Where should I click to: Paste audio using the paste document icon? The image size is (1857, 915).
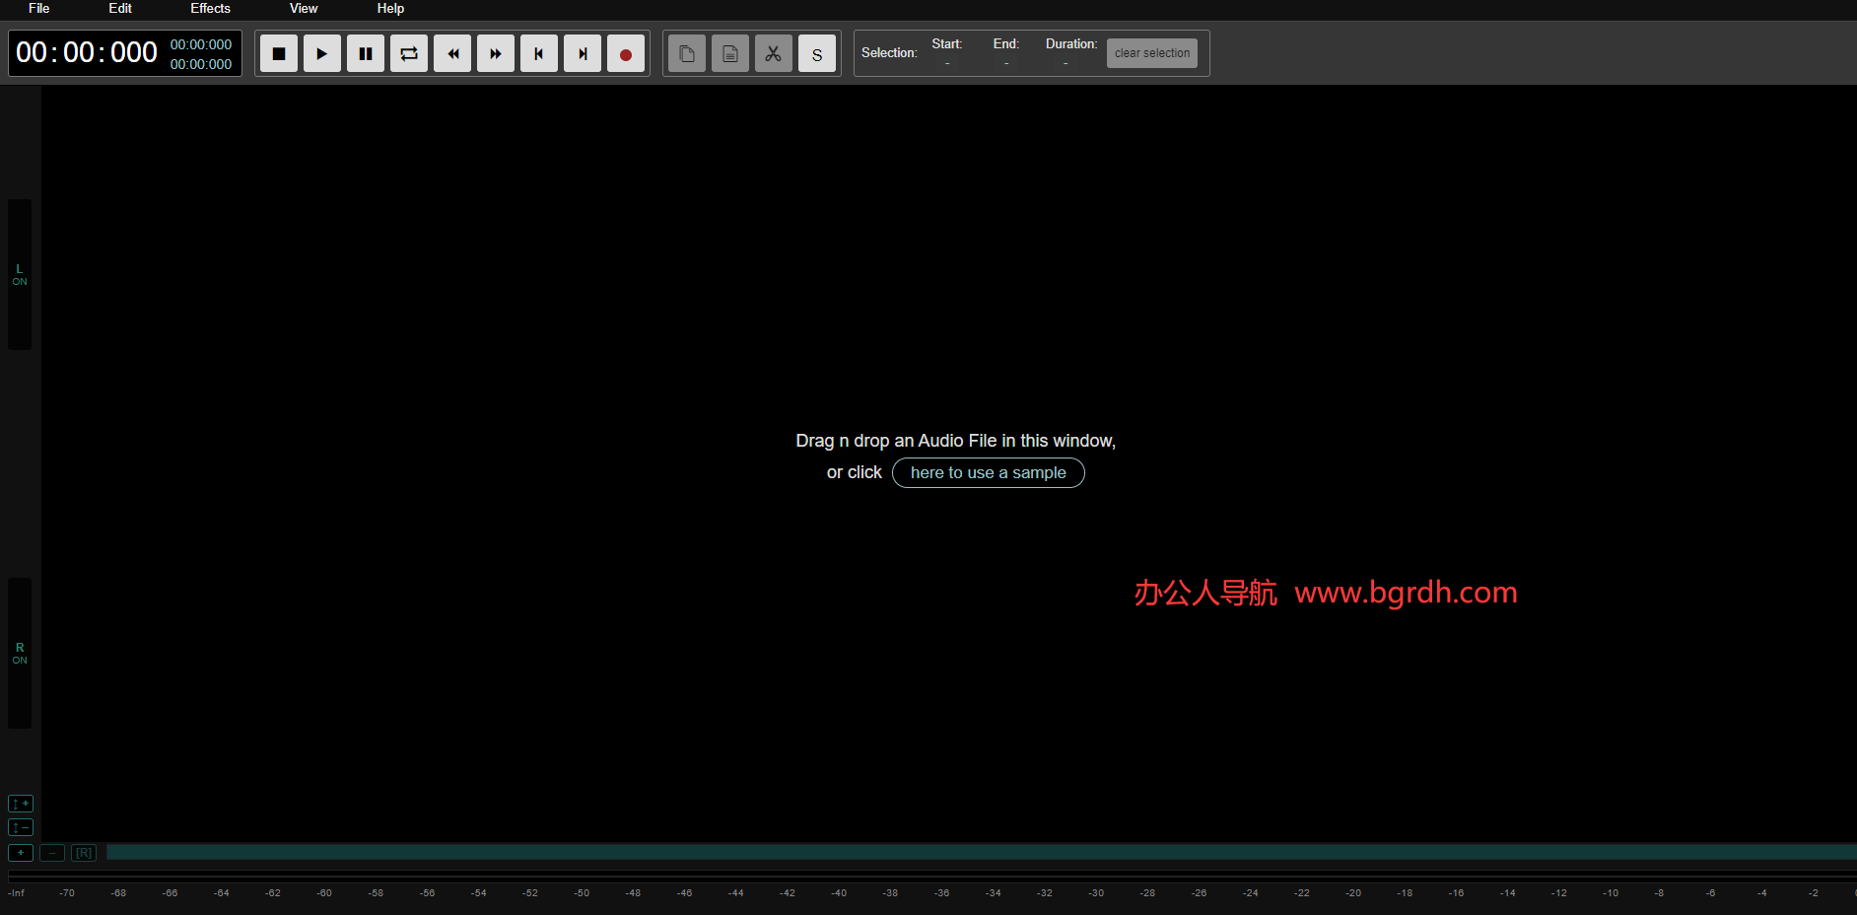coord(729,53)
